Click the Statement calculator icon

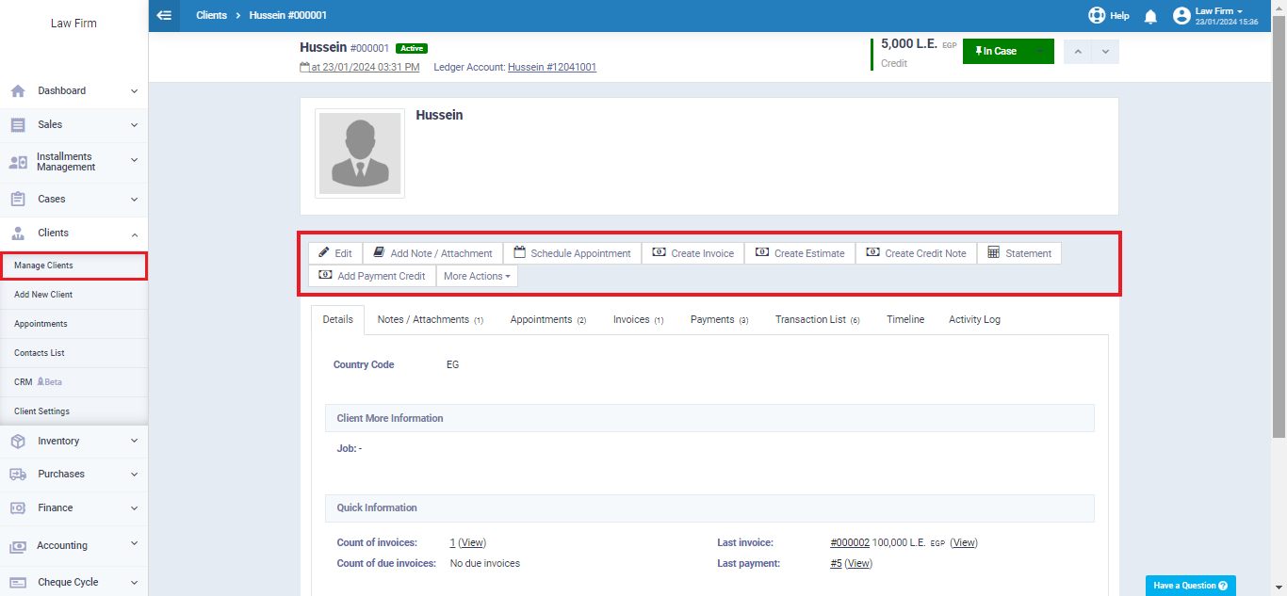994,252
